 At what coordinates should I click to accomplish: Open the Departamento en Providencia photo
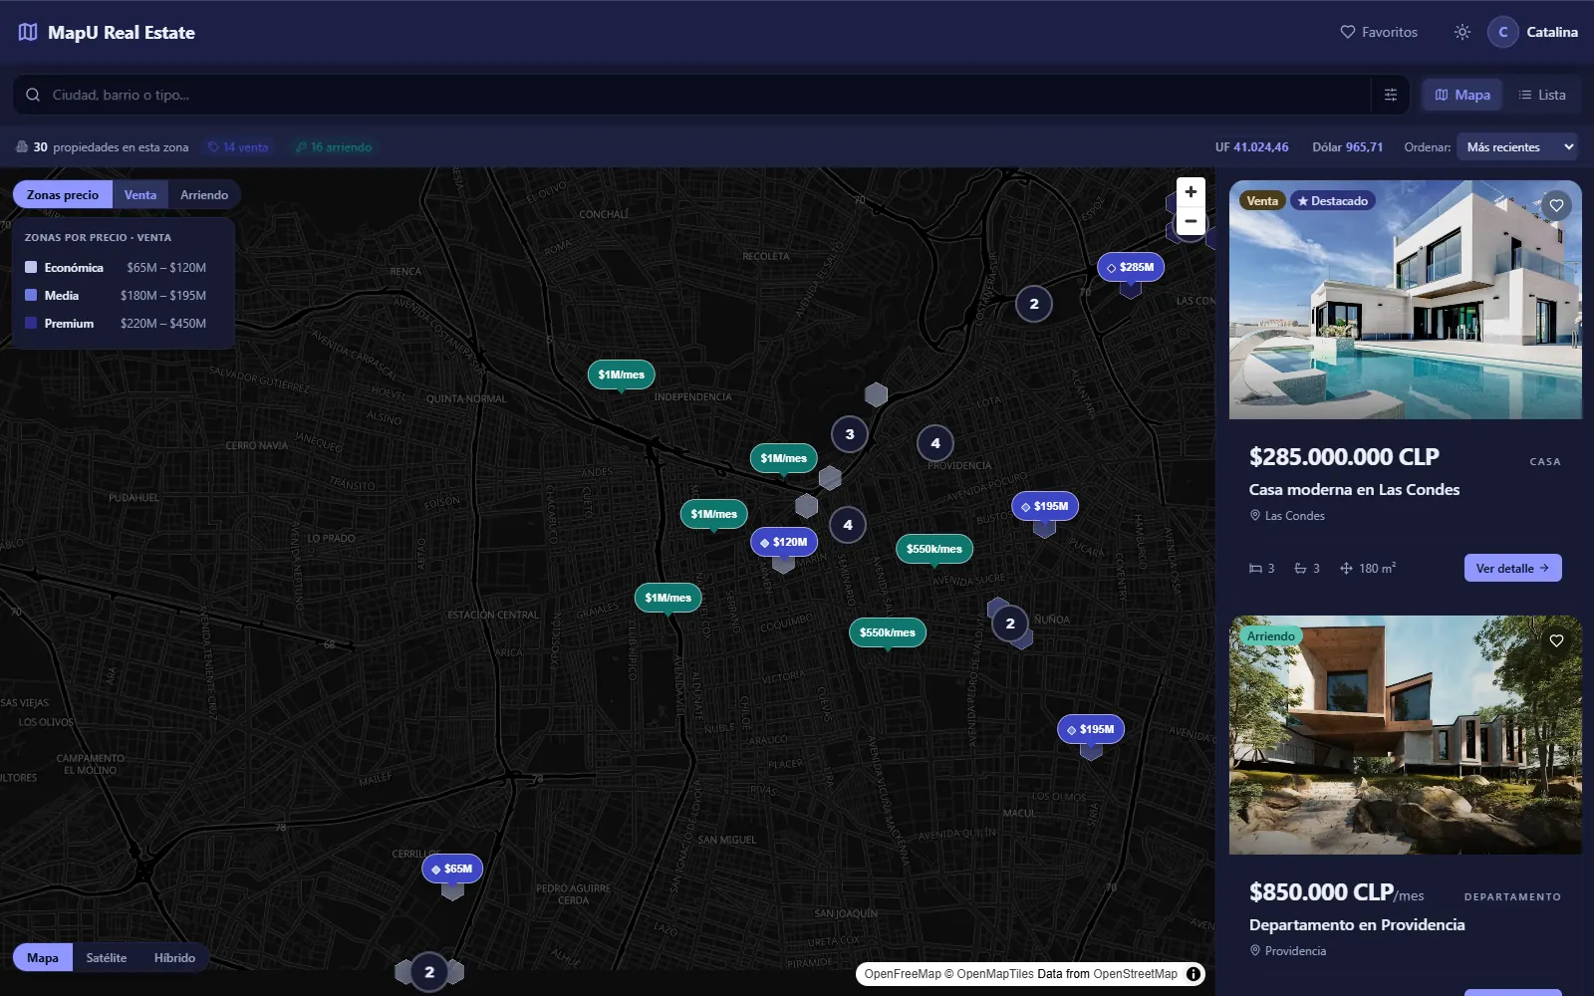[1405, 735]
